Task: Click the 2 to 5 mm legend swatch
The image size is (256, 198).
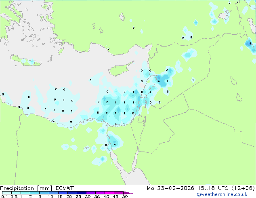Action: coord(35,193)
